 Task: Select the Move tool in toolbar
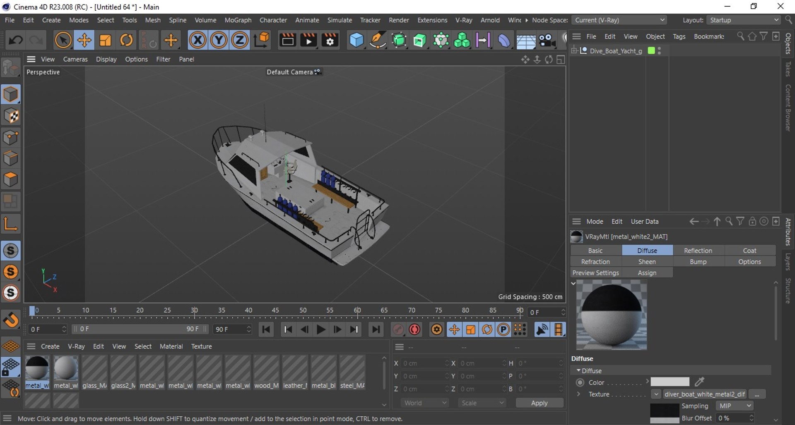(84, 40)
